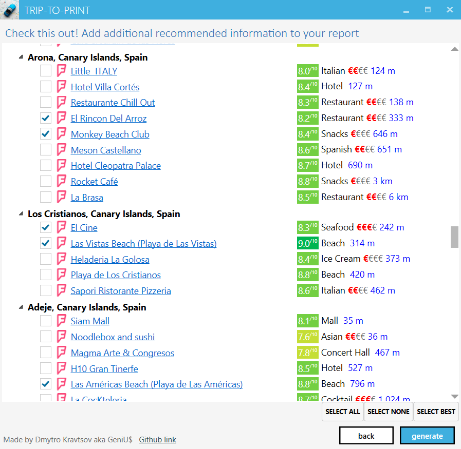The height and width of the screenshot is (449, 461).
Task: Check the Siam Mall checkbox
Action: [x=46, y=321]
